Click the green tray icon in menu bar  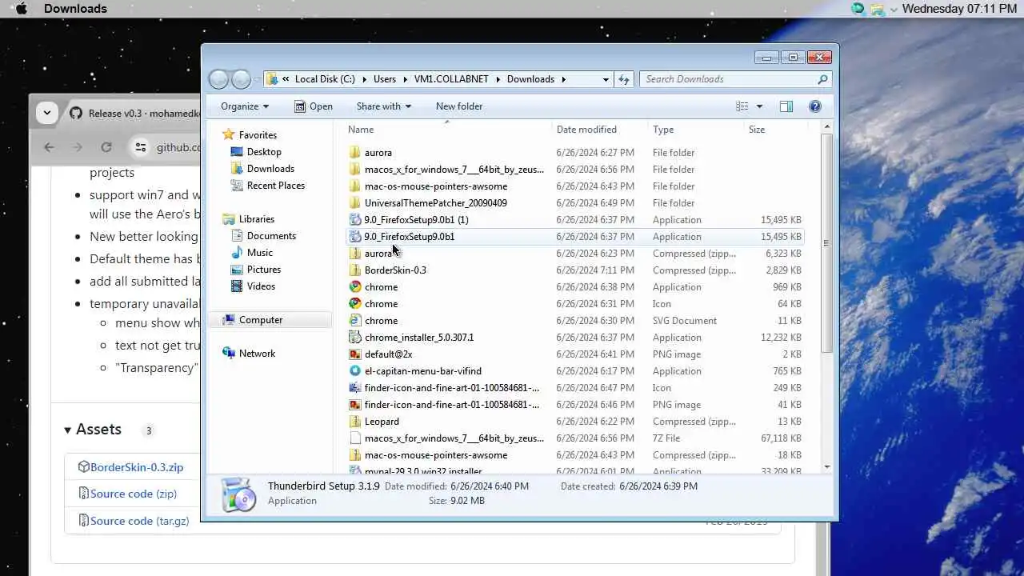(858, 9)
